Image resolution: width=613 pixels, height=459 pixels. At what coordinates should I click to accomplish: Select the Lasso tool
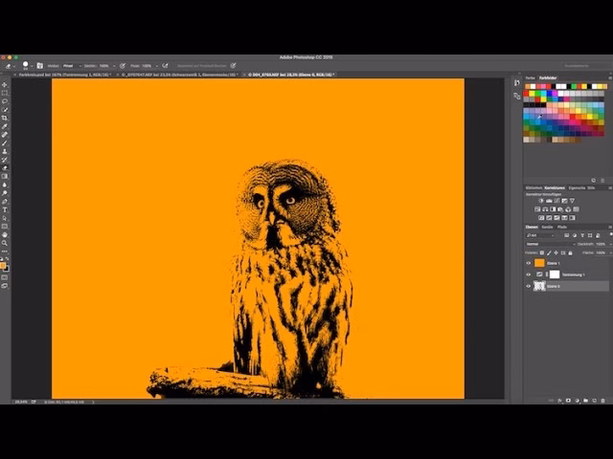click(5, 101)
